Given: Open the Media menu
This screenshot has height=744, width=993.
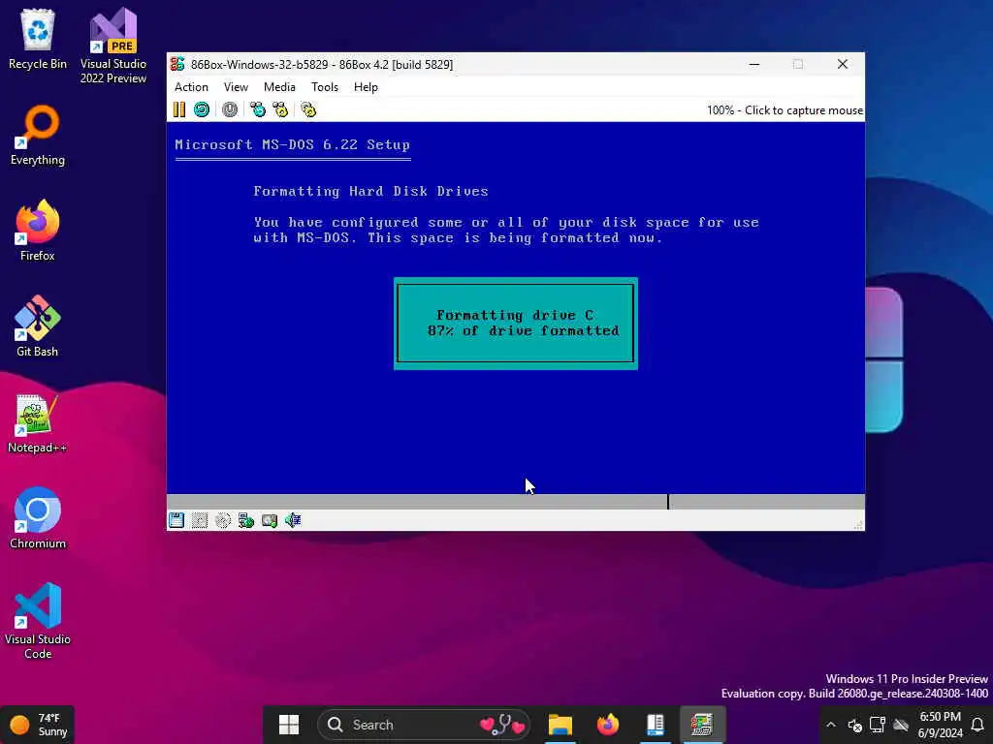Looking at the screenshot, I should (279, 87).
